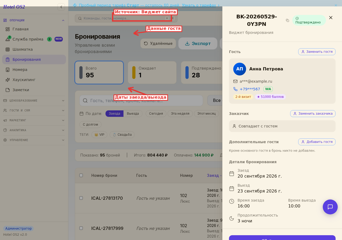This screenshot has width=342, height=240.
Task: Click Добавить гостя button
Action: tap(317, 142)
